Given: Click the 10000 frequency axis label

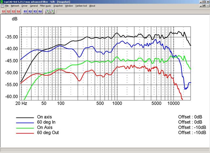Looking at the screenshot, I should [174, 103].
